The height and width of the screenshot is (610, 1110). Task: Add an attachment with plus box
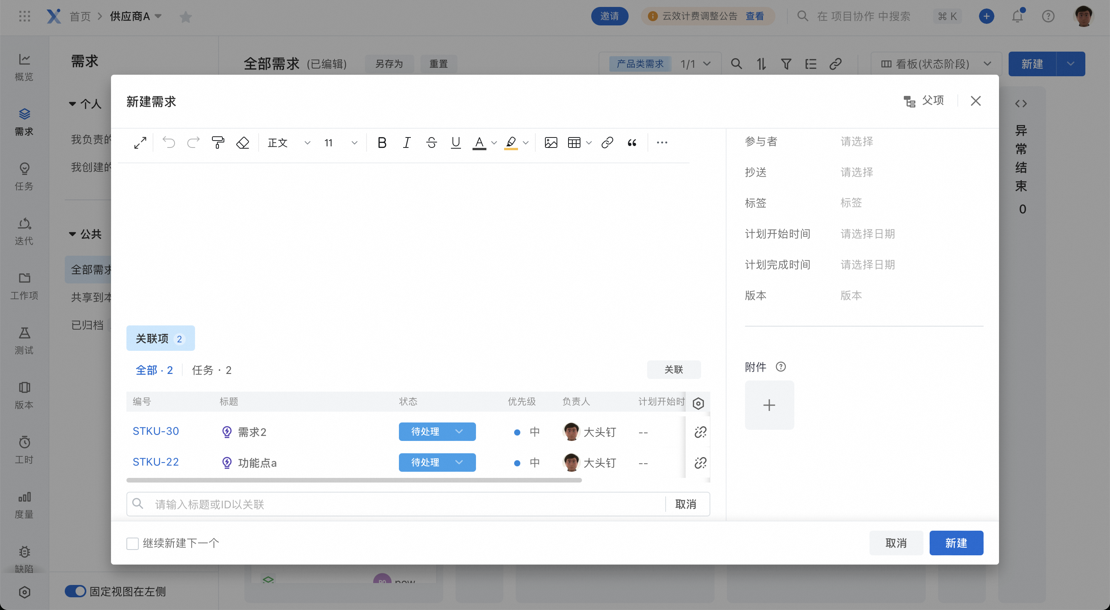(x=769, y=405)
